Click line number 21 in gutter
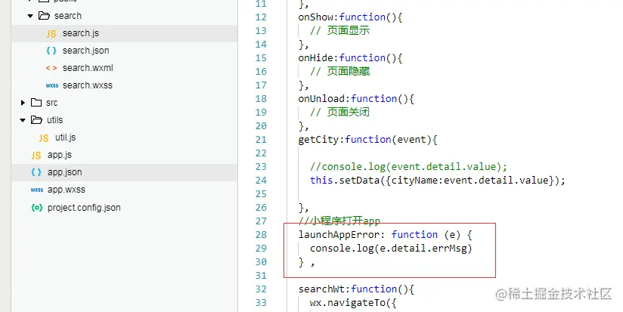623x312 pixels. 261,140
